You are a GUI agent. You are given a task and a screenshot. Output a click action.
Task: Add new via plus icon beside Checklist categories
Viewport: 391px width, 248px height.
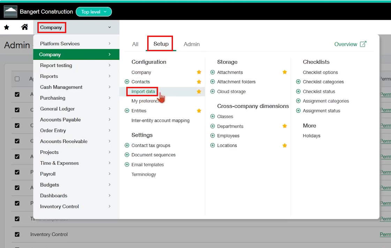(x=298, y=82)
